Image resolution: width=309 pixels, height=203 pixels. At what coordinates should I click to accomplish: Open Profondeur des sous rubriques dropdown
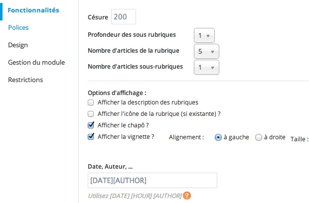(x=204, y=36)
